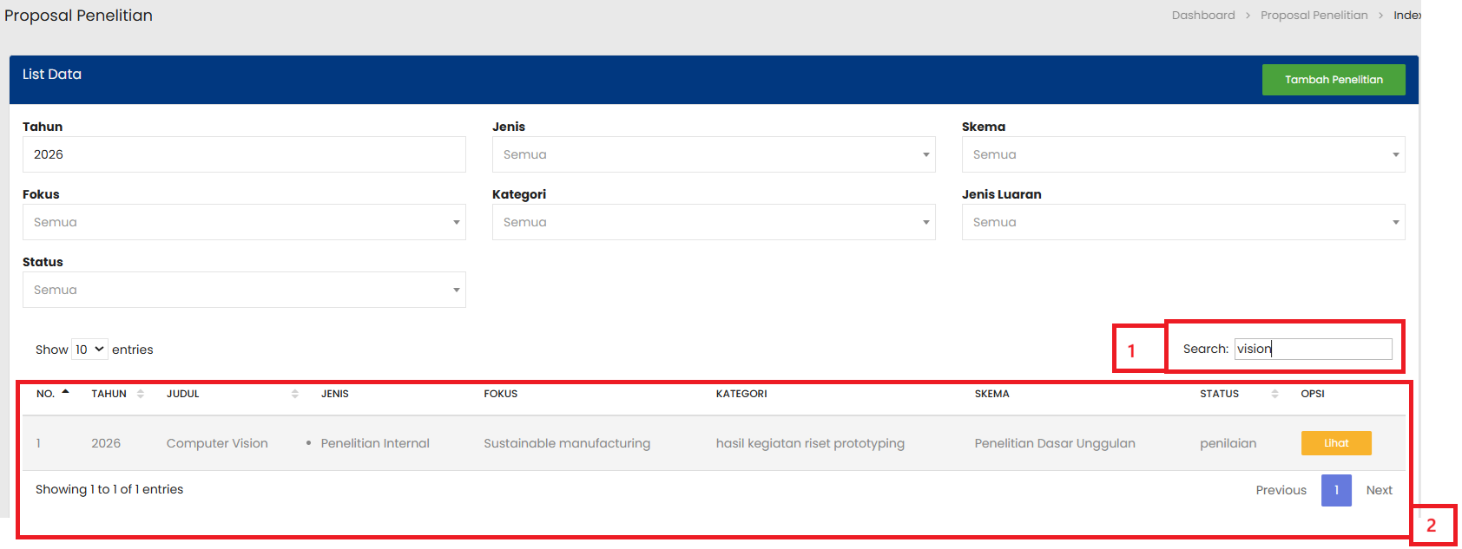
Task: Sort table by JUDUL column icon
Action: (x=295, y=394)
